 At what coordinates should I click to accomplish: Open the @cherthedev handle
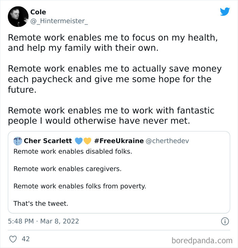coord(167,141)
